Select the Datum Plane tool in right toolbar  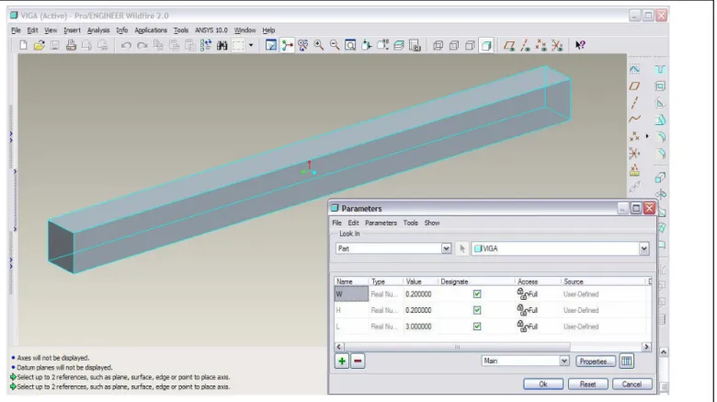point(634,86)
